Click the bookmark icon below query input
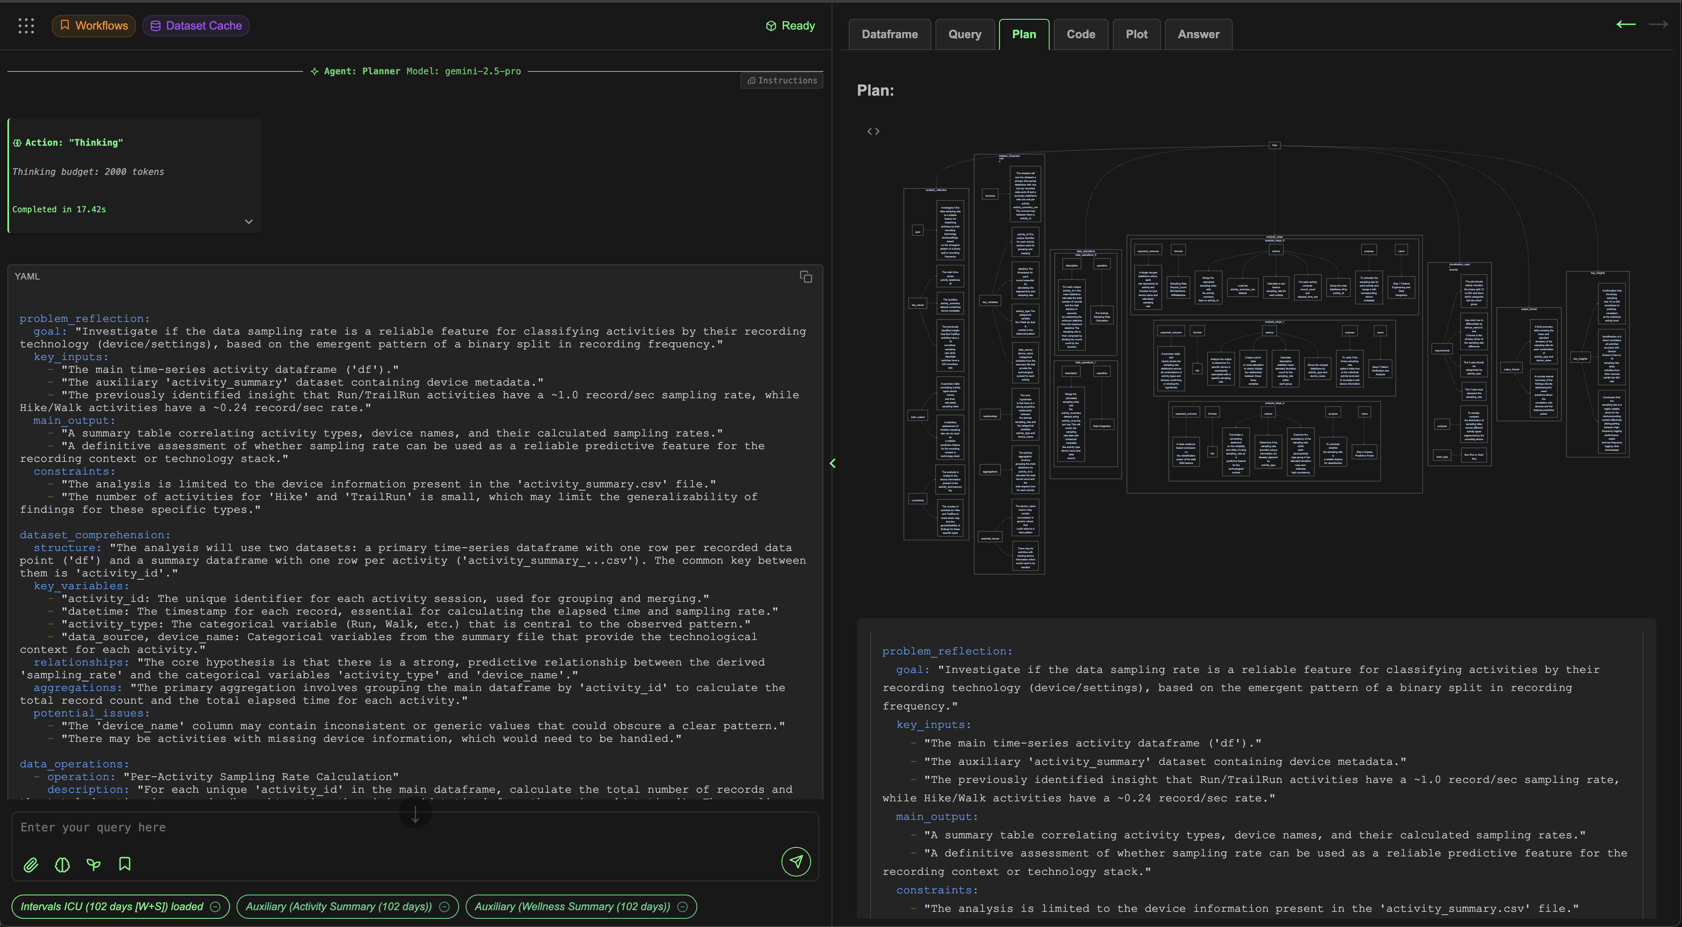Viewport: 1682px width, 927px height. point(125,864)
